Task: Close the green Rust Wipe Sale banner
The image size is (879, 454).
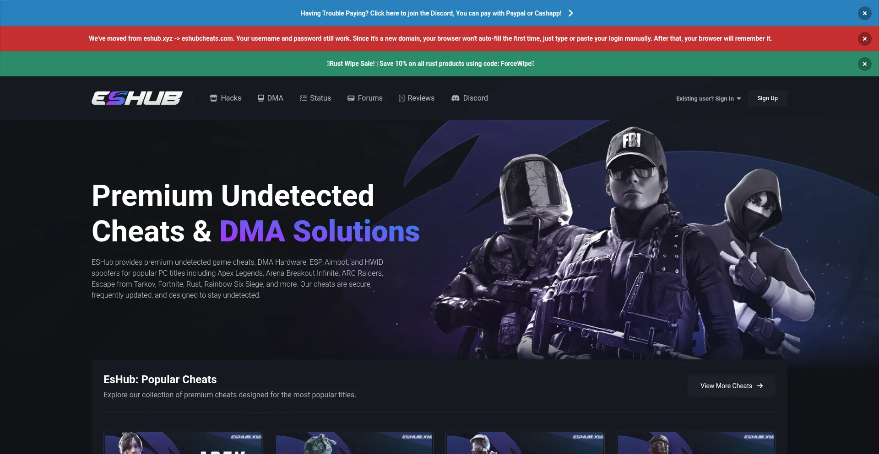Action: (x=864, y=64)
